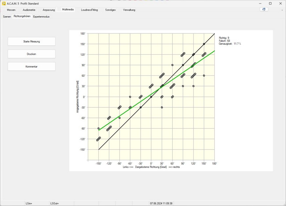Select the Richtungshören sub-tab

click(x=22, y=16)
